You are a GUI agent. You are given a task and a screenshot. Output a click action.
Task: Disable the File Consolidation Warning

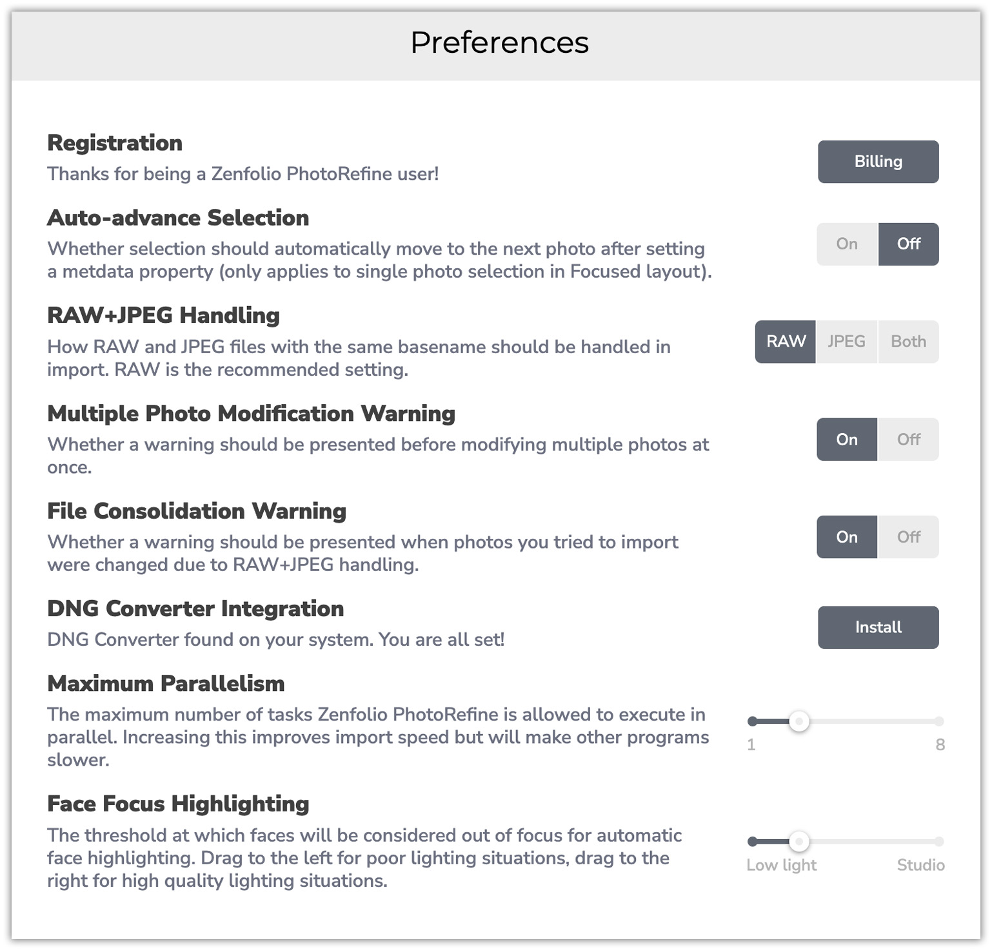coord(908,536)
